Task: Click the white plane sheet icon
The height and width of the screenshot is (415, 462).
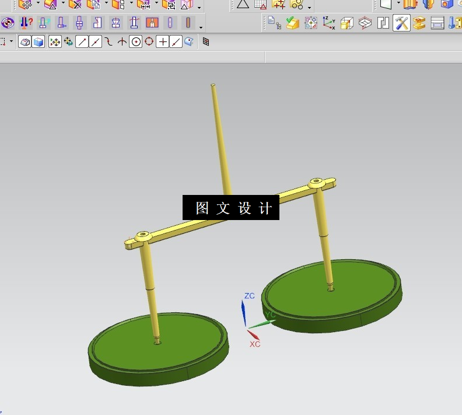Action: (386, 4)
